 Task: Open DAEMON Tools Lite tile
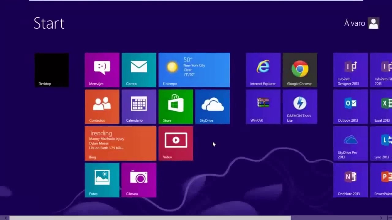tap(300, 107)
